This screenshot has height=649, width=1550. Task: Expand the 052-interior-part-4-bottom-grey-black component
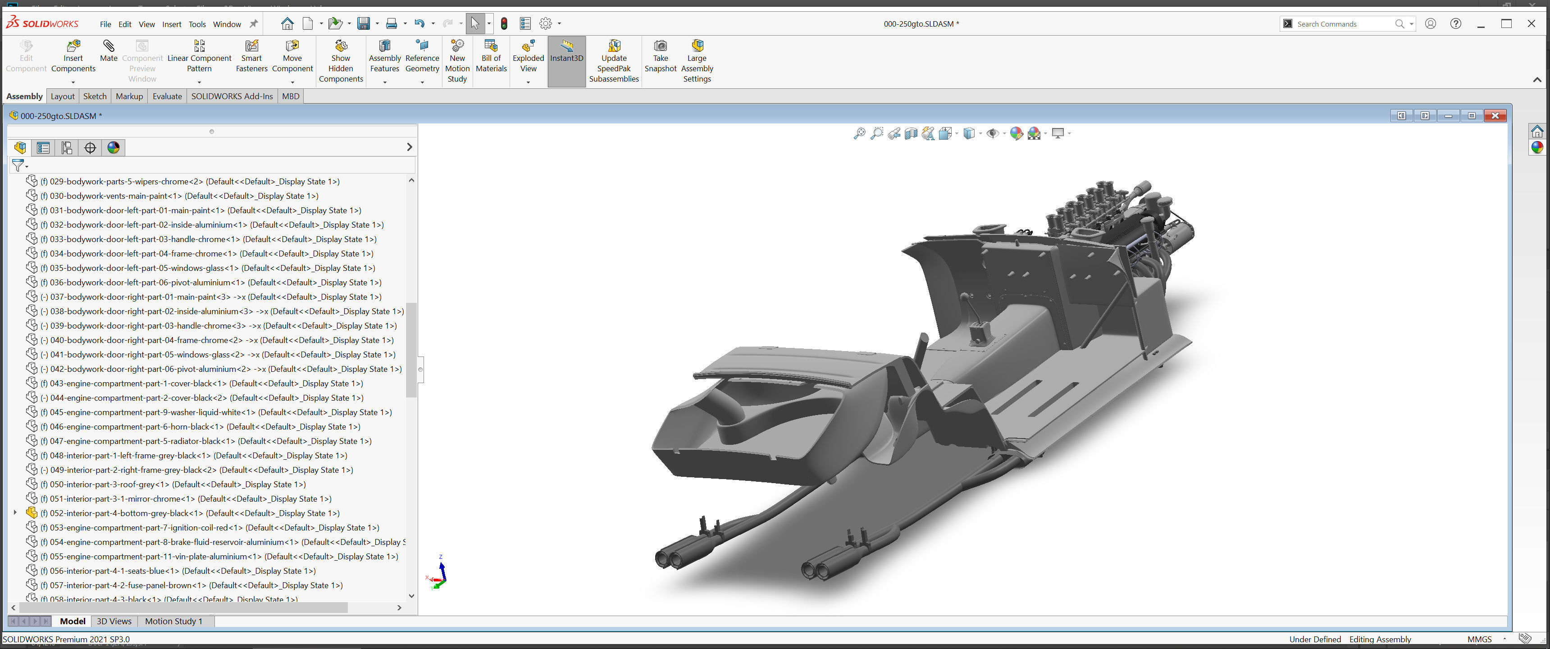pyautogui.click(x=15, y=513)
